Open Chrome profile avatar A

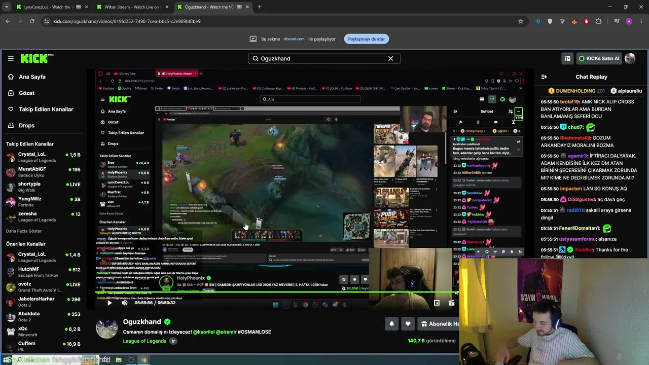[x=629, y=21]
